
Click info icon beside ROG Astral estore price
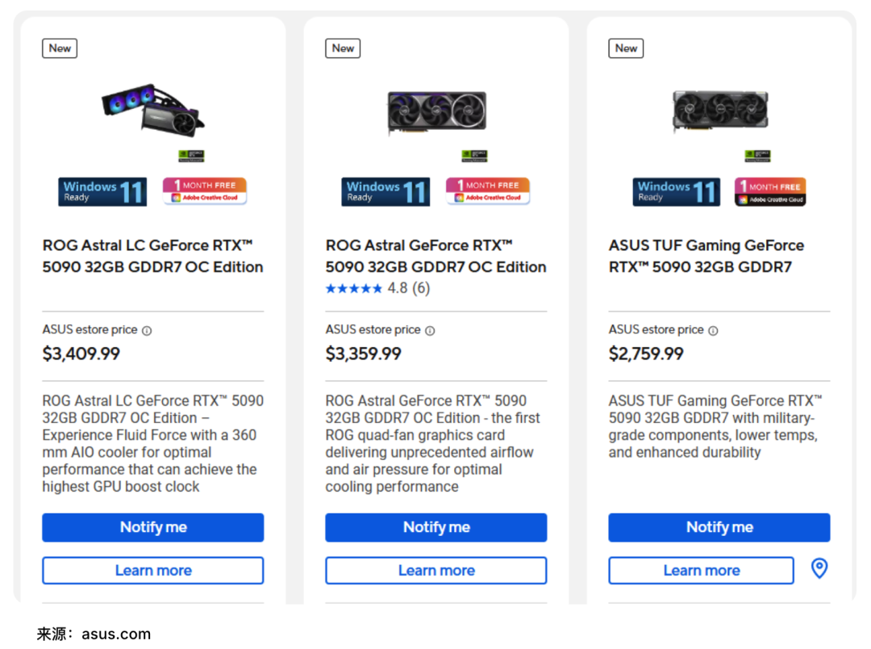click(x=430, y=330)
